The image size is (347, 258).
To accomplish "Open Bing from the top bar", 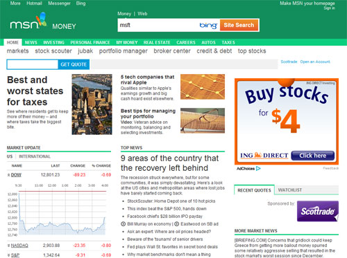I will [81, 3].
